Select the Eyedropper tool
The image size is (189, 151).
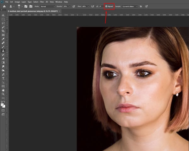(3, 39)
